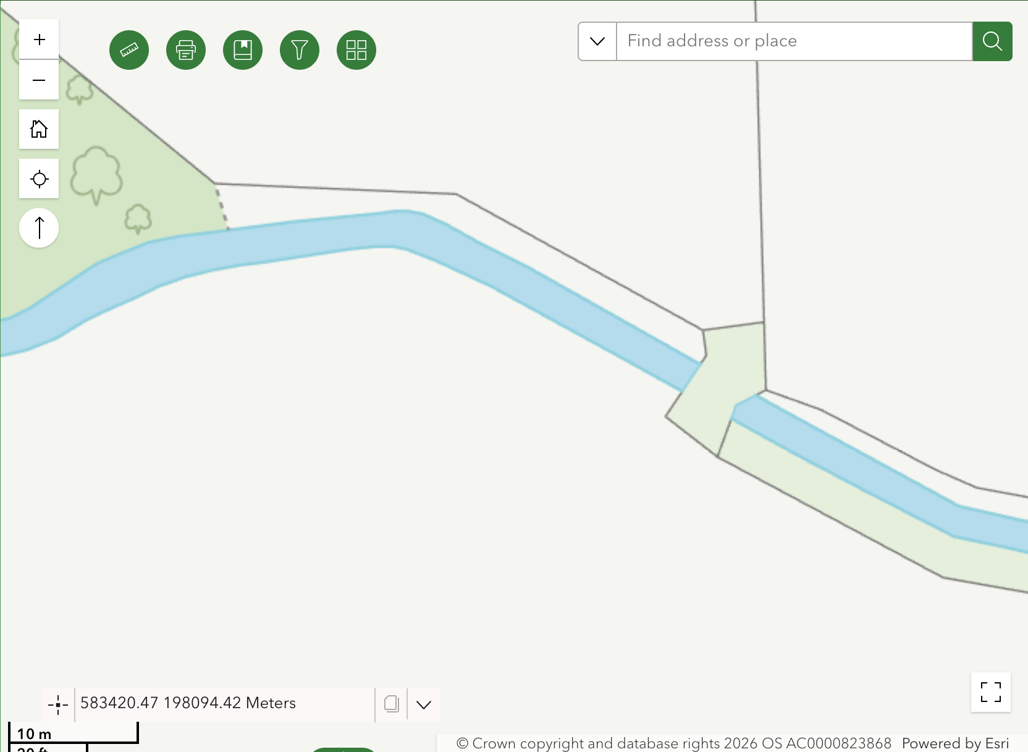This screenshot has width=1028, height=752.
Task: Open the basemap gallery grid
Action: (x=356, y=50)
